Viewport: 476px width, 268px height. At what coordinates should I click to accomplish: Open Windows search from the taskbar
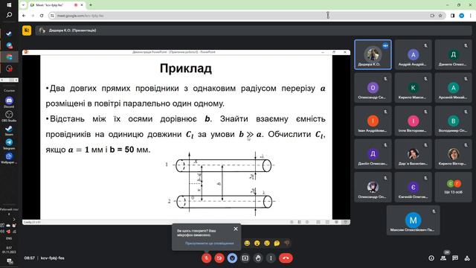9,15
